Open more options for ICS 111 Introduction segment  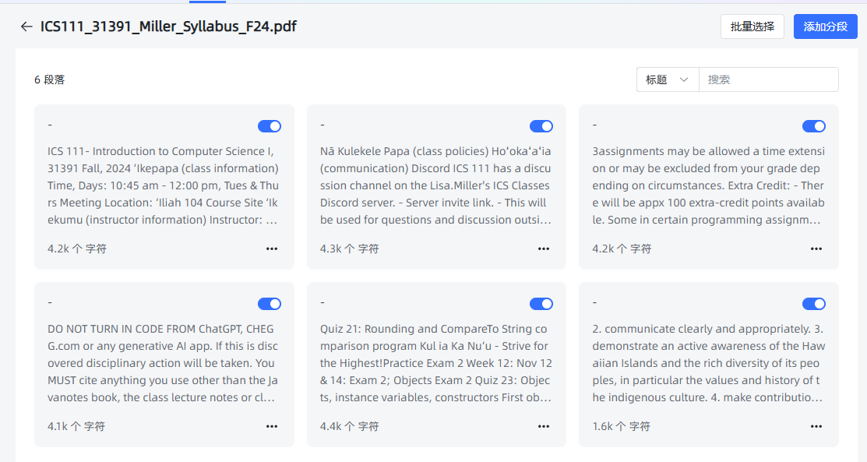(272, 249)
